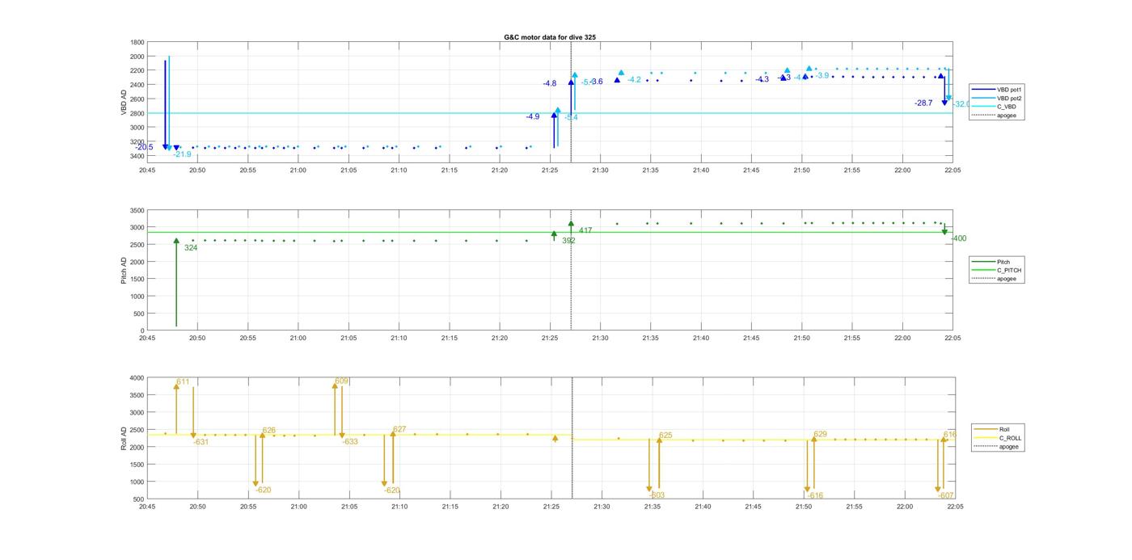Click the -607 label in Roll plot
The height and width of the screenshot is (560, 1132).
point(946,495)
